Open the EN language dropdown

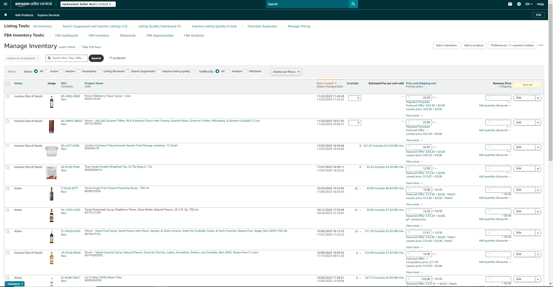[529, 4]
